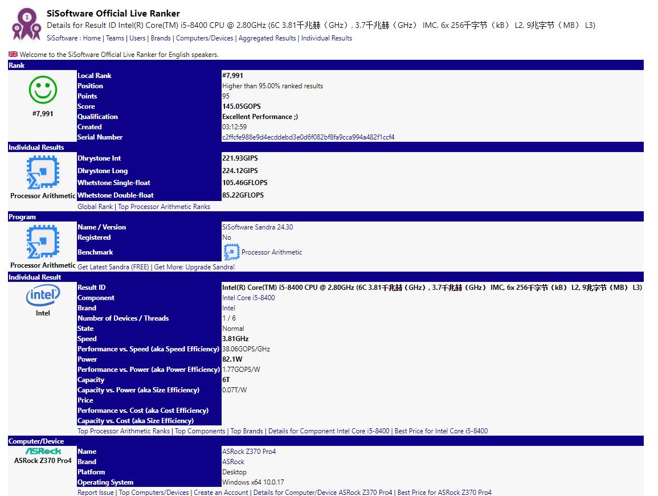Image resolution: width=658 pixels, height=496 pixels.
Task: Click small Processor Arithmetic benchmark icon
Action: (x=231, y=252)
